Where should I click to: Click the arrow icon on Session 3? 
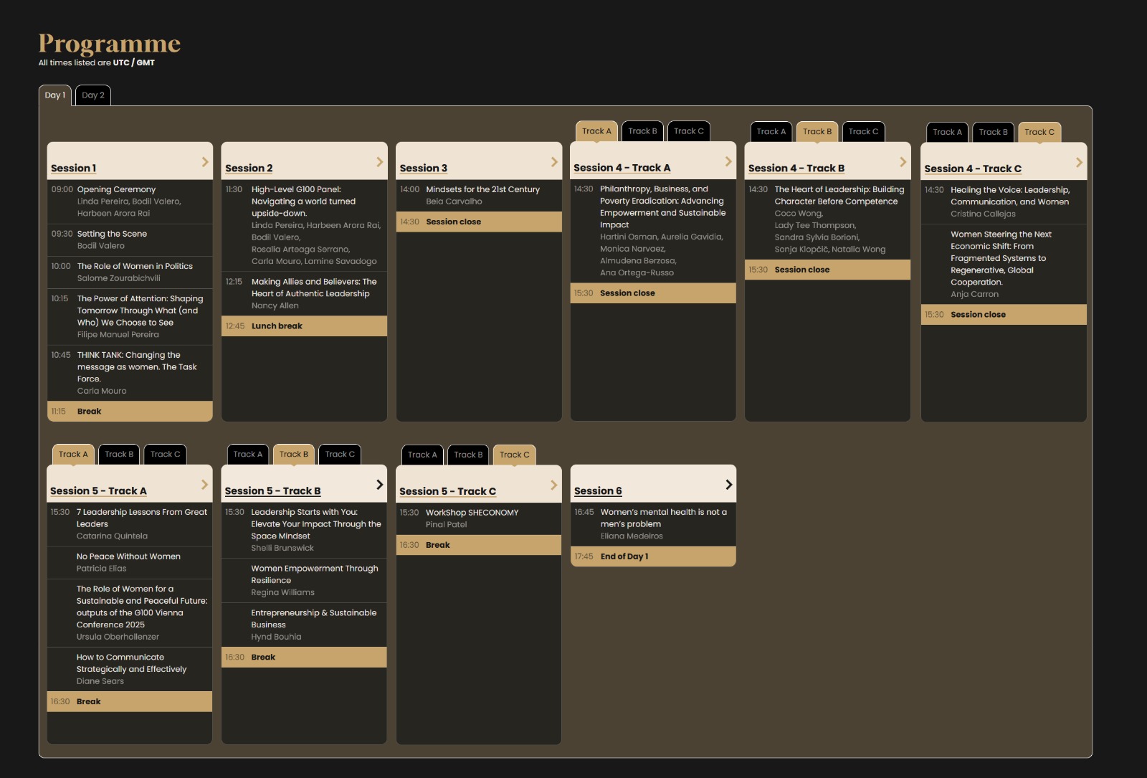pos(554,162)
